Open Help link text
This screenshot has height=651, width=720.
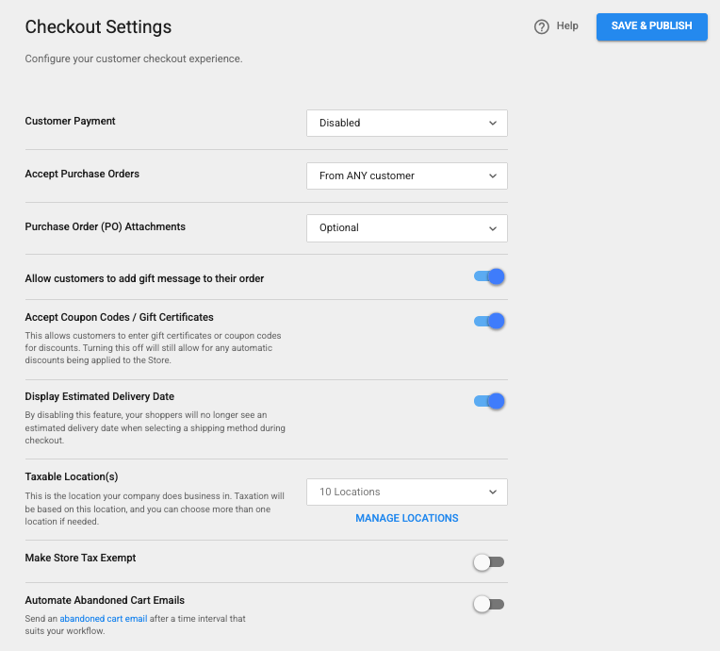[567, 25]
